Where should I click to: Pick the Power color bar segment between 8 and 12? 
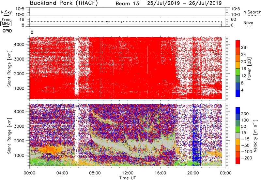[238, 79]
